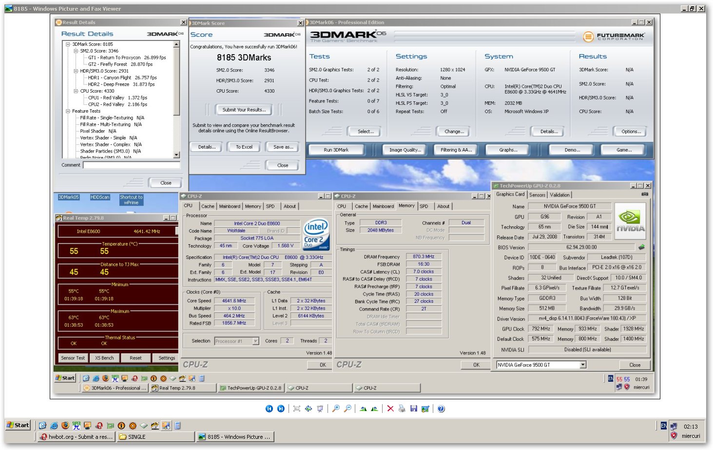713x450 pixels.
Task: Open About tab in right CPU-Z
Action: pyautogui.click(x=443, y=206)
